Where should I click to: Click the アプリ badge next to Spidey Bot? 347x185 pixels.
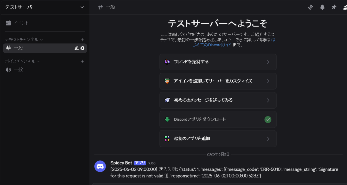click(140, 163)
